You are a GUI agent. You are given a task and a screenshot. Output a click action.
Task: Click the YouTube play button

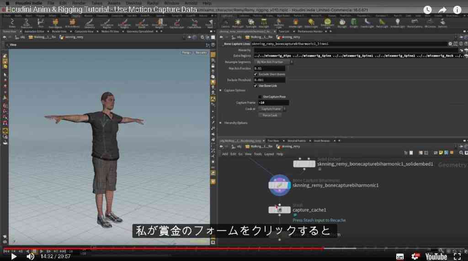coord(14,256)
